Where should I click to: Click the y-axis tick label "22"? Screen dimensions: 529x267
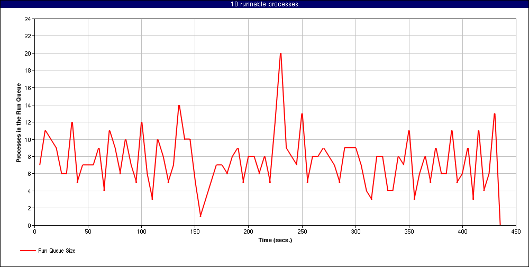[x=28, y=36]
